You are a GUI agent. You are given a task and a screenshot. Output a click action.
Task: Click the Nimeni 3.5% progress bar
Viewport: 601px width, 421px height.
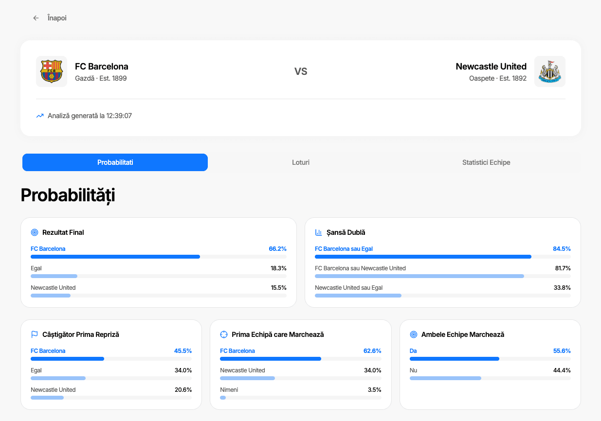300,397
